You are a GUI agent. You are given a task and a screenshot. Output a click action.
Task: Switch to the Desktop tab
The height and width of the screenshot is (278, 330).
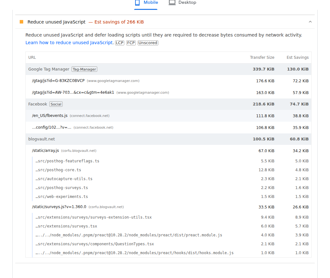(x=182, y=3)
